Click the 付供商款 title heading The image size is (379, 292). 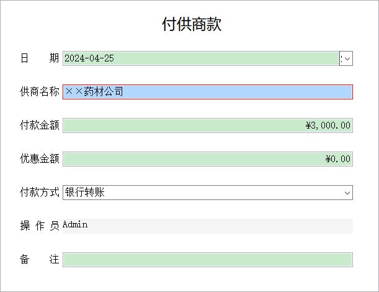click(x=192, y=25)
